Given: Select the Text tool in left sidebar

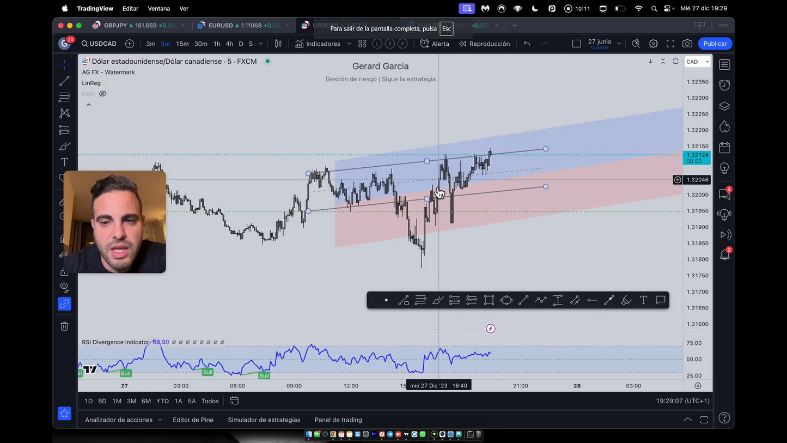Looking at the screenshot, I should [64, 162].
